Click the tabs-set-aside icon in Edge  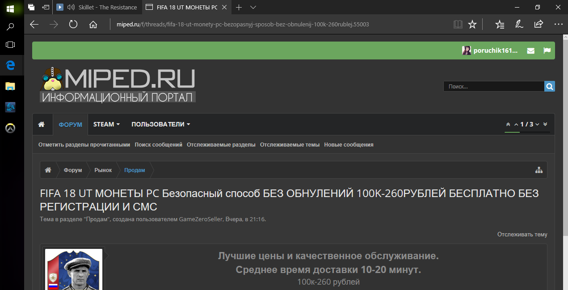(x=31, y=7)
